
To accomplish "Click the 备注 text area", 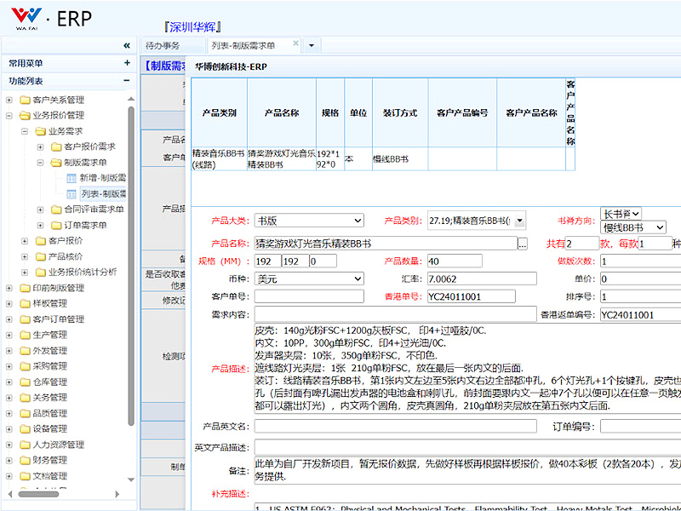I will pyautogui.click(x=467, y=470).
